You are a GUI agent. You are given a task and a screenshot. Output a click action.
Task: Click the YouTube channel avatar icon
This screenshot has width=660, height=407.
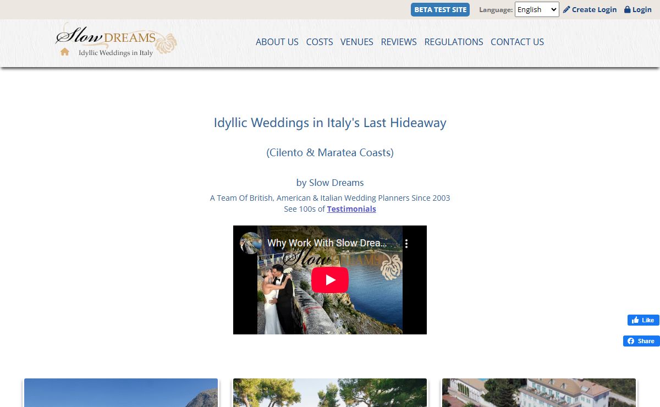tap(250, 243)
